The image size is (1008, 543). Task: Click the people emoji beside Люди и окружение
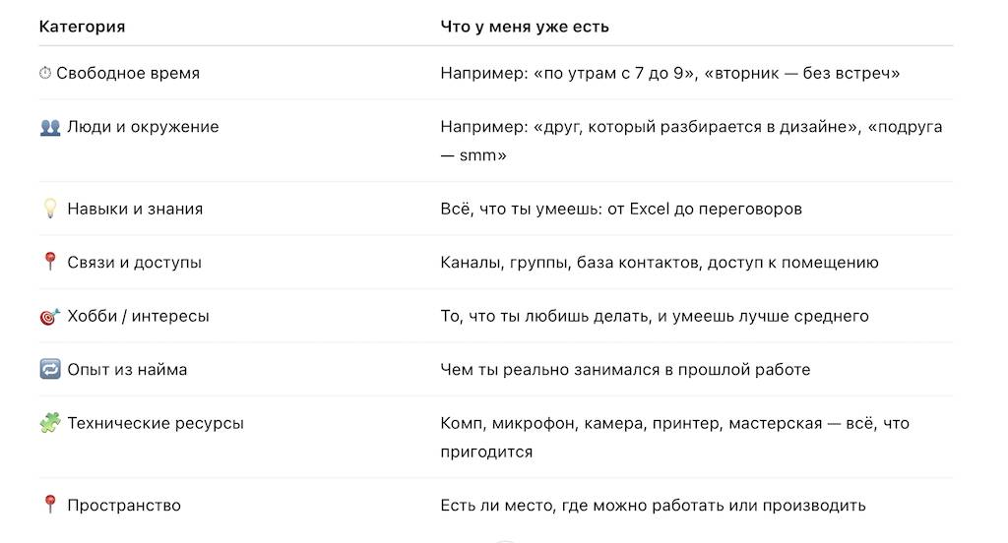[50, 127]
